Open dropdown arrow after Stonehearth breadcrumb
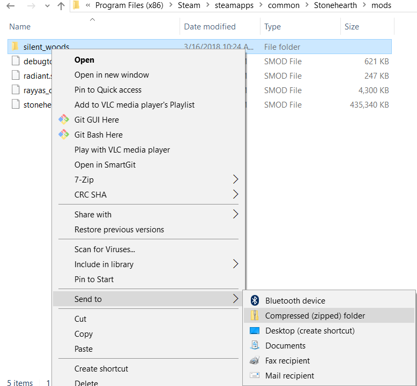This screenshot has width=417, height=386. (364, 5)
